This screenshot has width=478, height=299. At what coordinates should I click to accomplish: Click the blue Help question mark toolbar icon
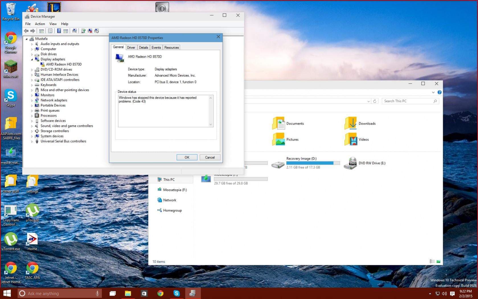pos(59,31)
